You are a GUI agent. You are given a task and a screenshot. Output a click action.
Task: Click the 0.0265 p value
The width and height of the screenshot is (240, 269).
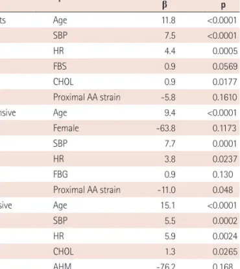click(x=225, y=251)
